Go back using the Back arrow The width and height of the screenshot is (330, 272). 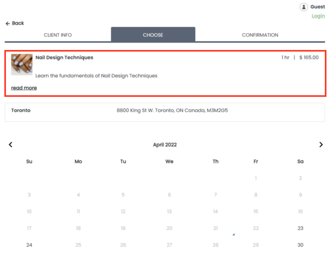click(15, 23)
